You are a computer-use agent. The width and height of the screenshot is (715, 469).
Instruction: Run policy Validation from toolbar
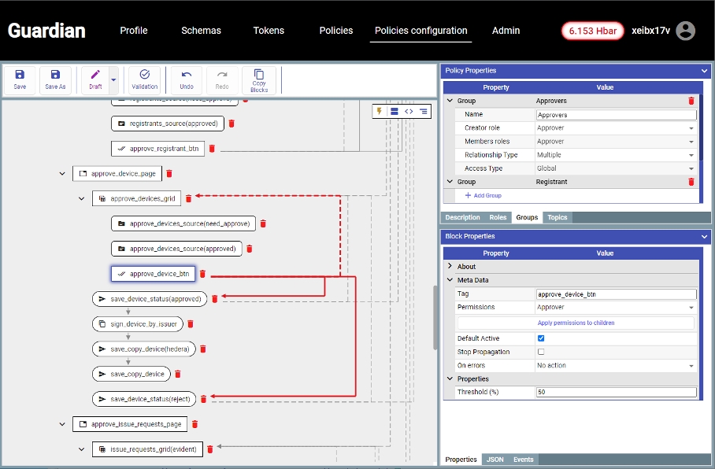point(145,79)
